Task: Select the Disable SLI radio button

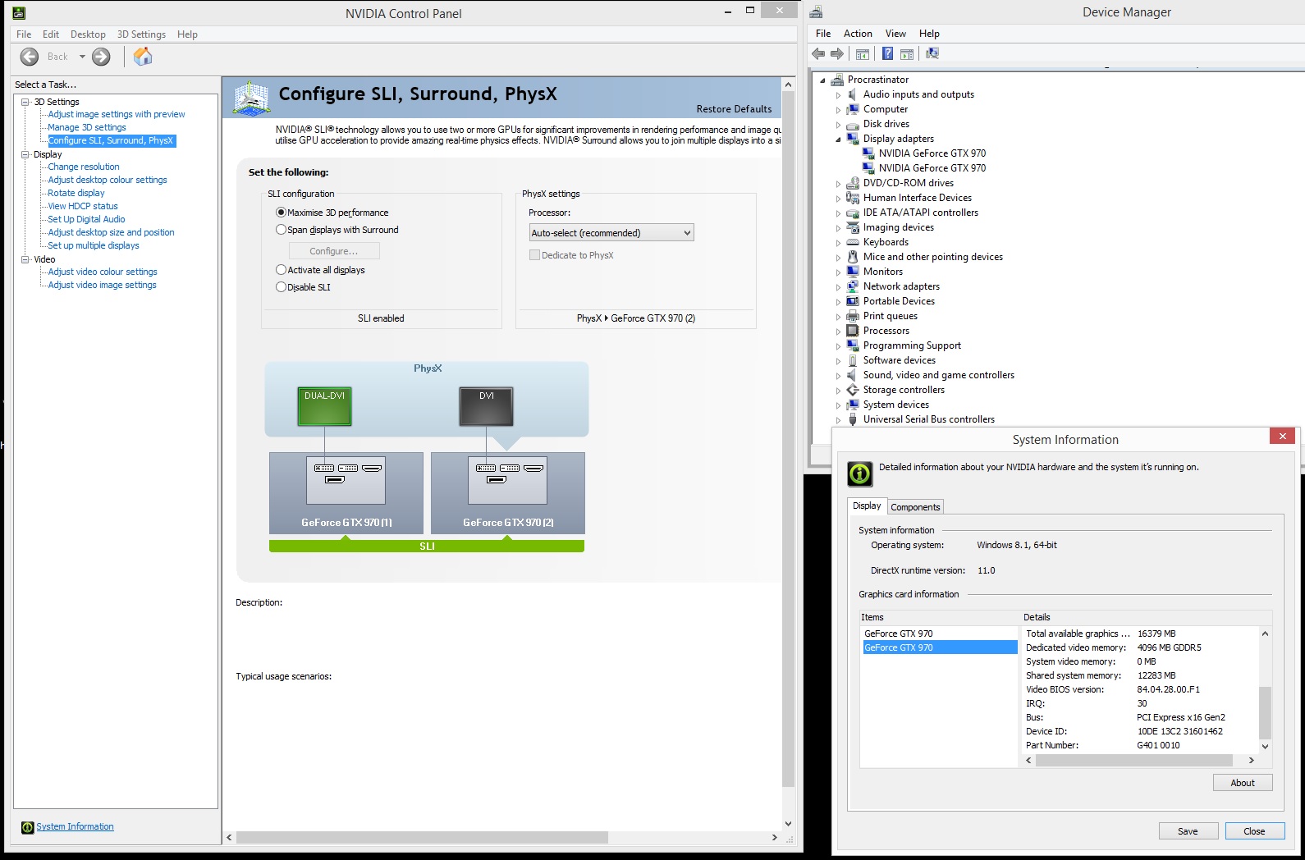Action: 281,287
